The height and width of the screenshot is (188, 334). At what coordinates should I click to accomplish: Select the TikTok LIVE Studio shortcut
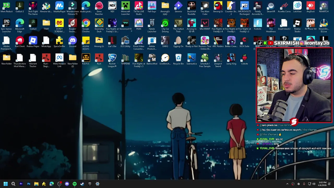[x=139, y=8]
